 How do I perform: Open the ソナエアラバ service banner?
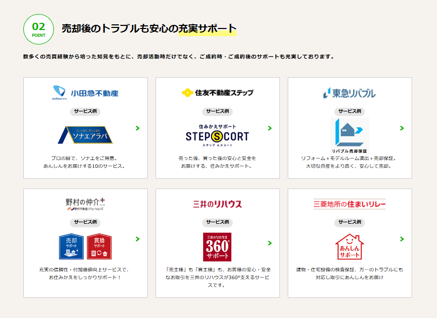[86, 135]
